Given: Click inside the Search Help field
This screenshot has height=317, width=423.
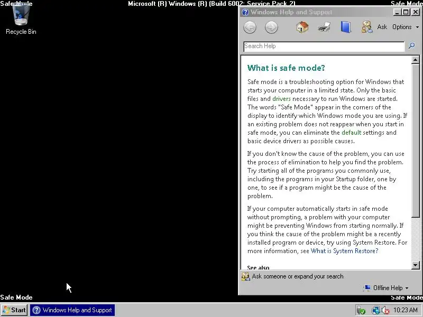Looking at the screenshot, I should tap(324, 46).
